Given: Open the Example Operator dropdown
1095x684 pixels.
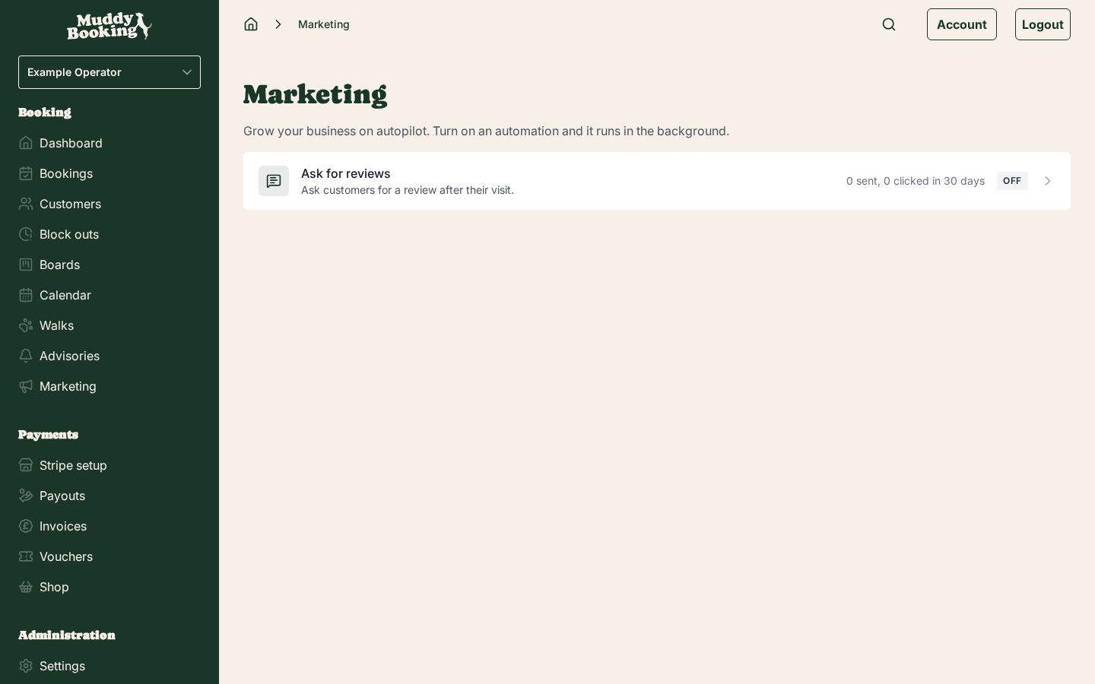Looking at the screenshot, I should [109, 72].
